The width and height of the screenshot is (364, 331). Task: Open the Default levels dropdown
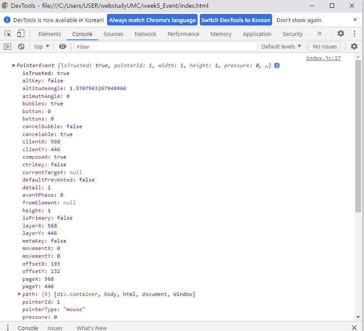point(281,47)
